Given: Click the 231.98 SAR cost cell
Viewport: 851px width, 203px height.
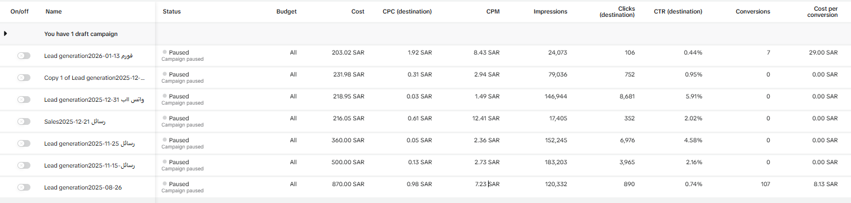Looking at the screenshot, I should tap(348, 74).
